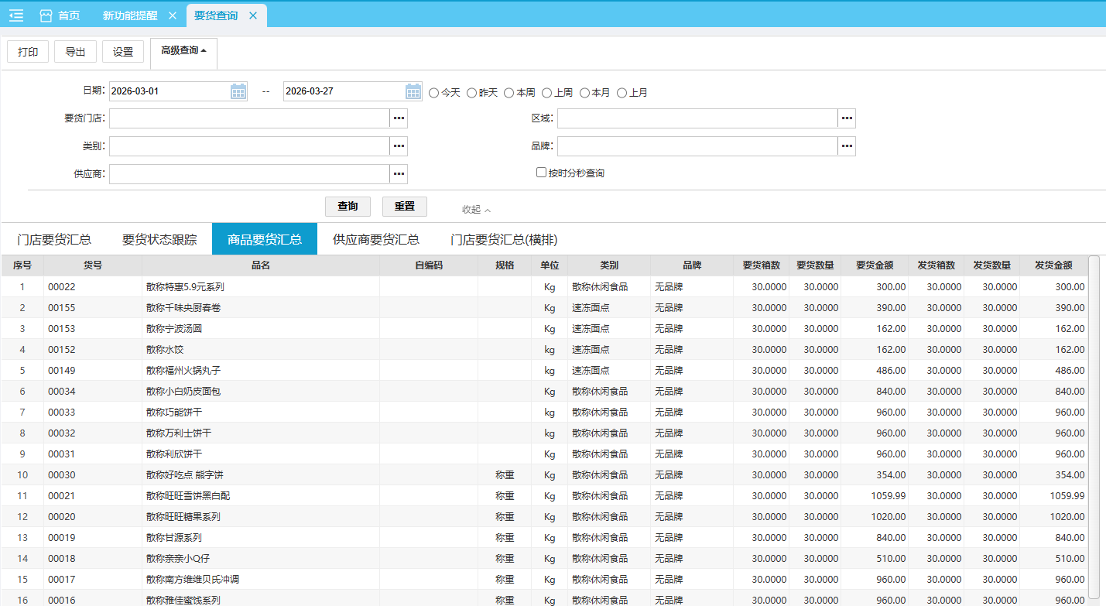Click the 导出 button
The height and width of the screenshot is (606, 1106).
(75, 52)
